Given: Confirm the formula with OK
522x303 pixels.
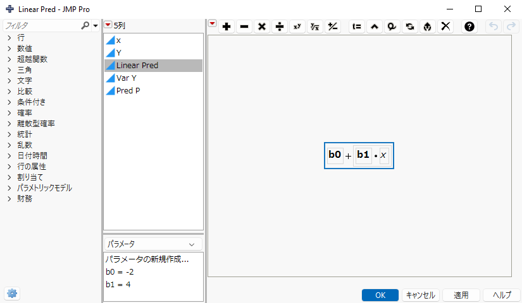Looking at the screenshot, I should click(380, 295).
